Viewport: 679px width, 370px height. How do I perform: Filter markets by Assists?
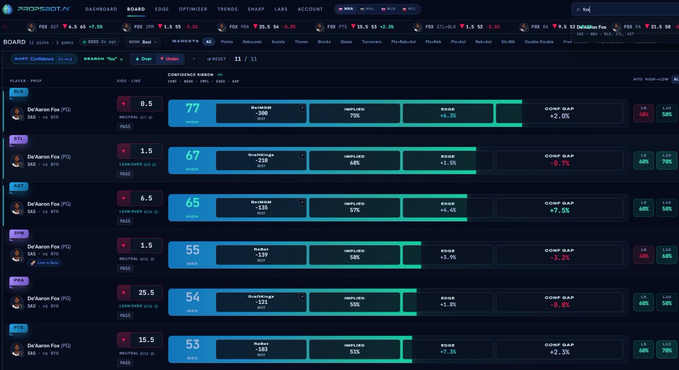[x=278, y=42]
